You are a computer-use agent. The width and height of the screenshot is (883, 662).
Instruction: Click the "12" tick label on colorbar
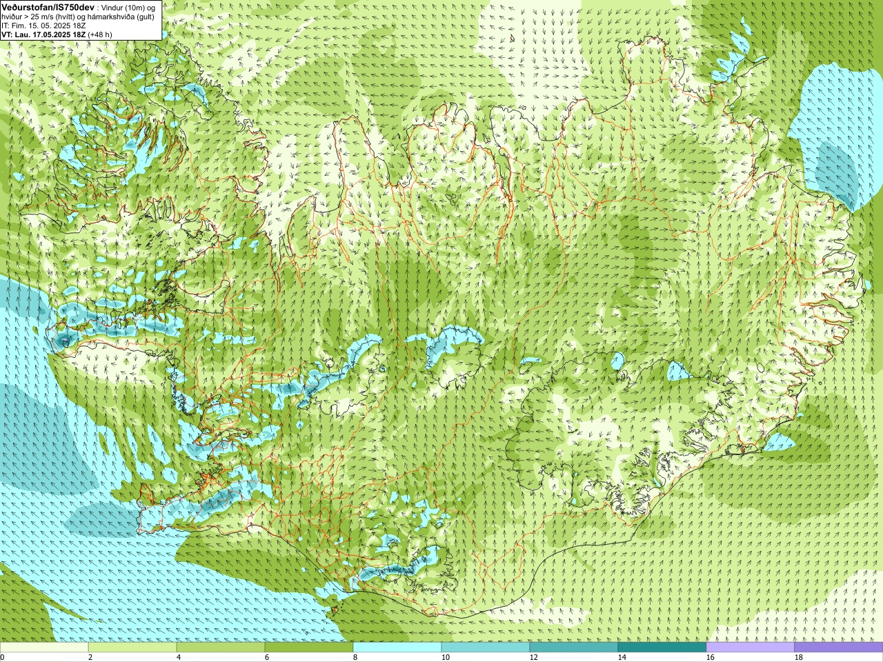[533, 657]
